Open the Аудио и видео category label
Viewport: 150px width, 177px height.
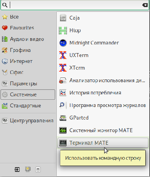tap(27, 39)
